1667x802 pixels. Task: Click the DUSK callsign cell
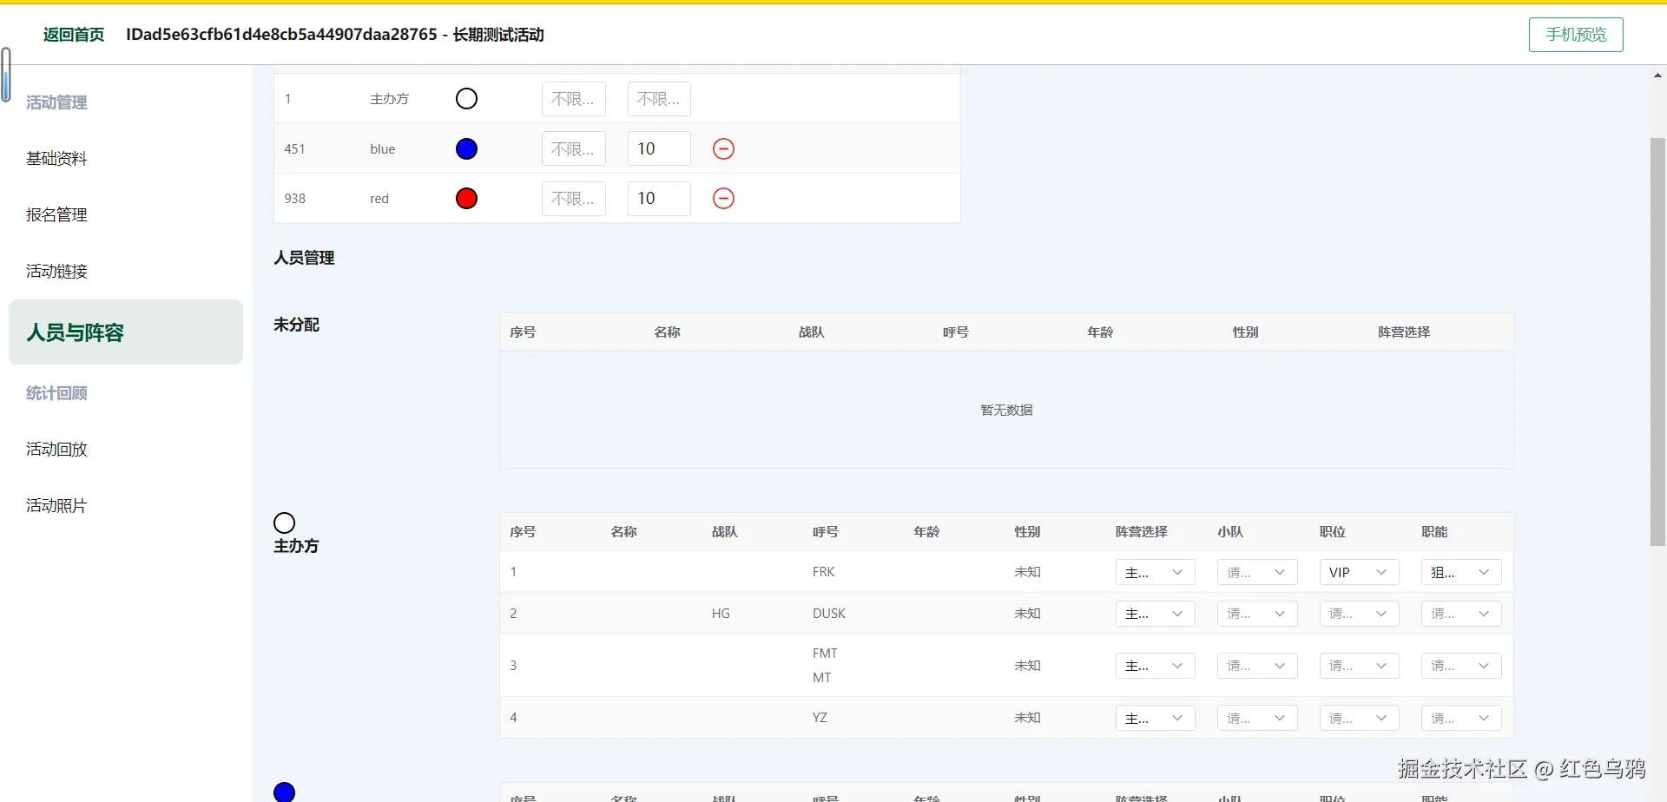pyautogui.click(x=829, y=614)
